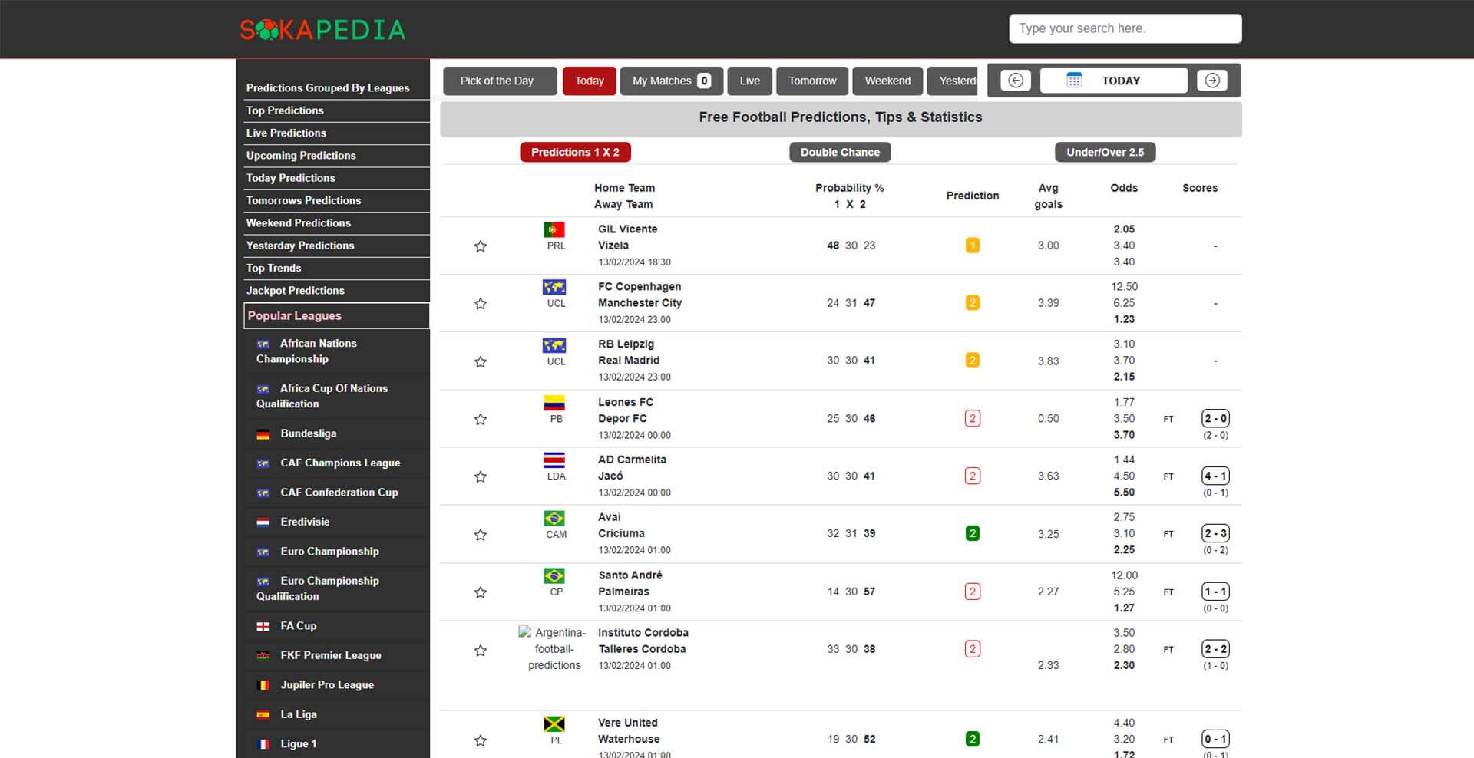
Task: Click the yellow prediction badge for GIL Vicente
Action: [x=972, y=246]
